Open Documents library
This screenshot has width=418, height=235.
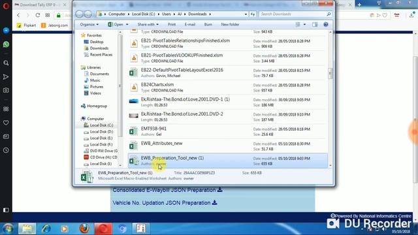[x=99, y=74]
